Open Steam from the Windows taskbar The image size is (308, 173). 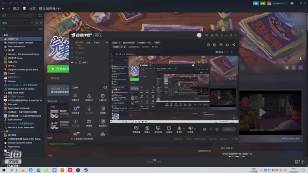coord(86,170)
